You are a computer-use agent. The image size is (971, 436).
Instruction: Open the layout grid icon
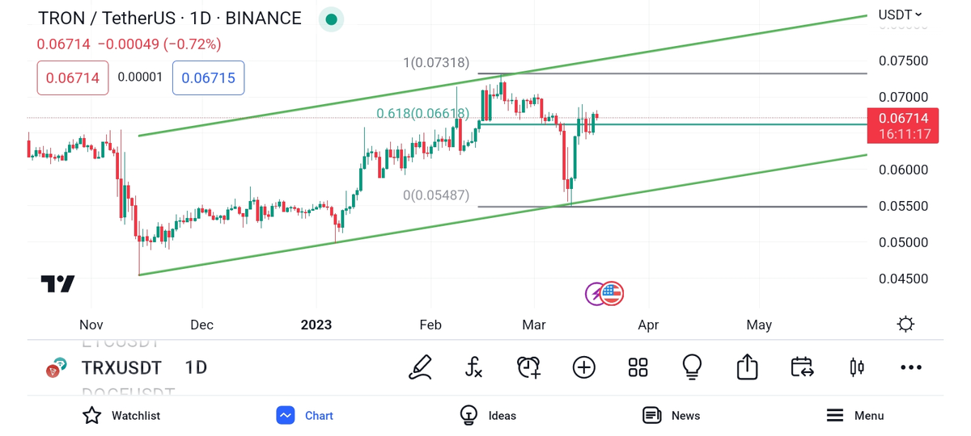coord(638,367)
